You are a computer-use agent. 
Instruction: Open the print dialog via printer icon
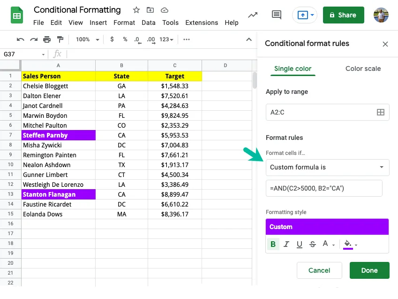(47, 39)
